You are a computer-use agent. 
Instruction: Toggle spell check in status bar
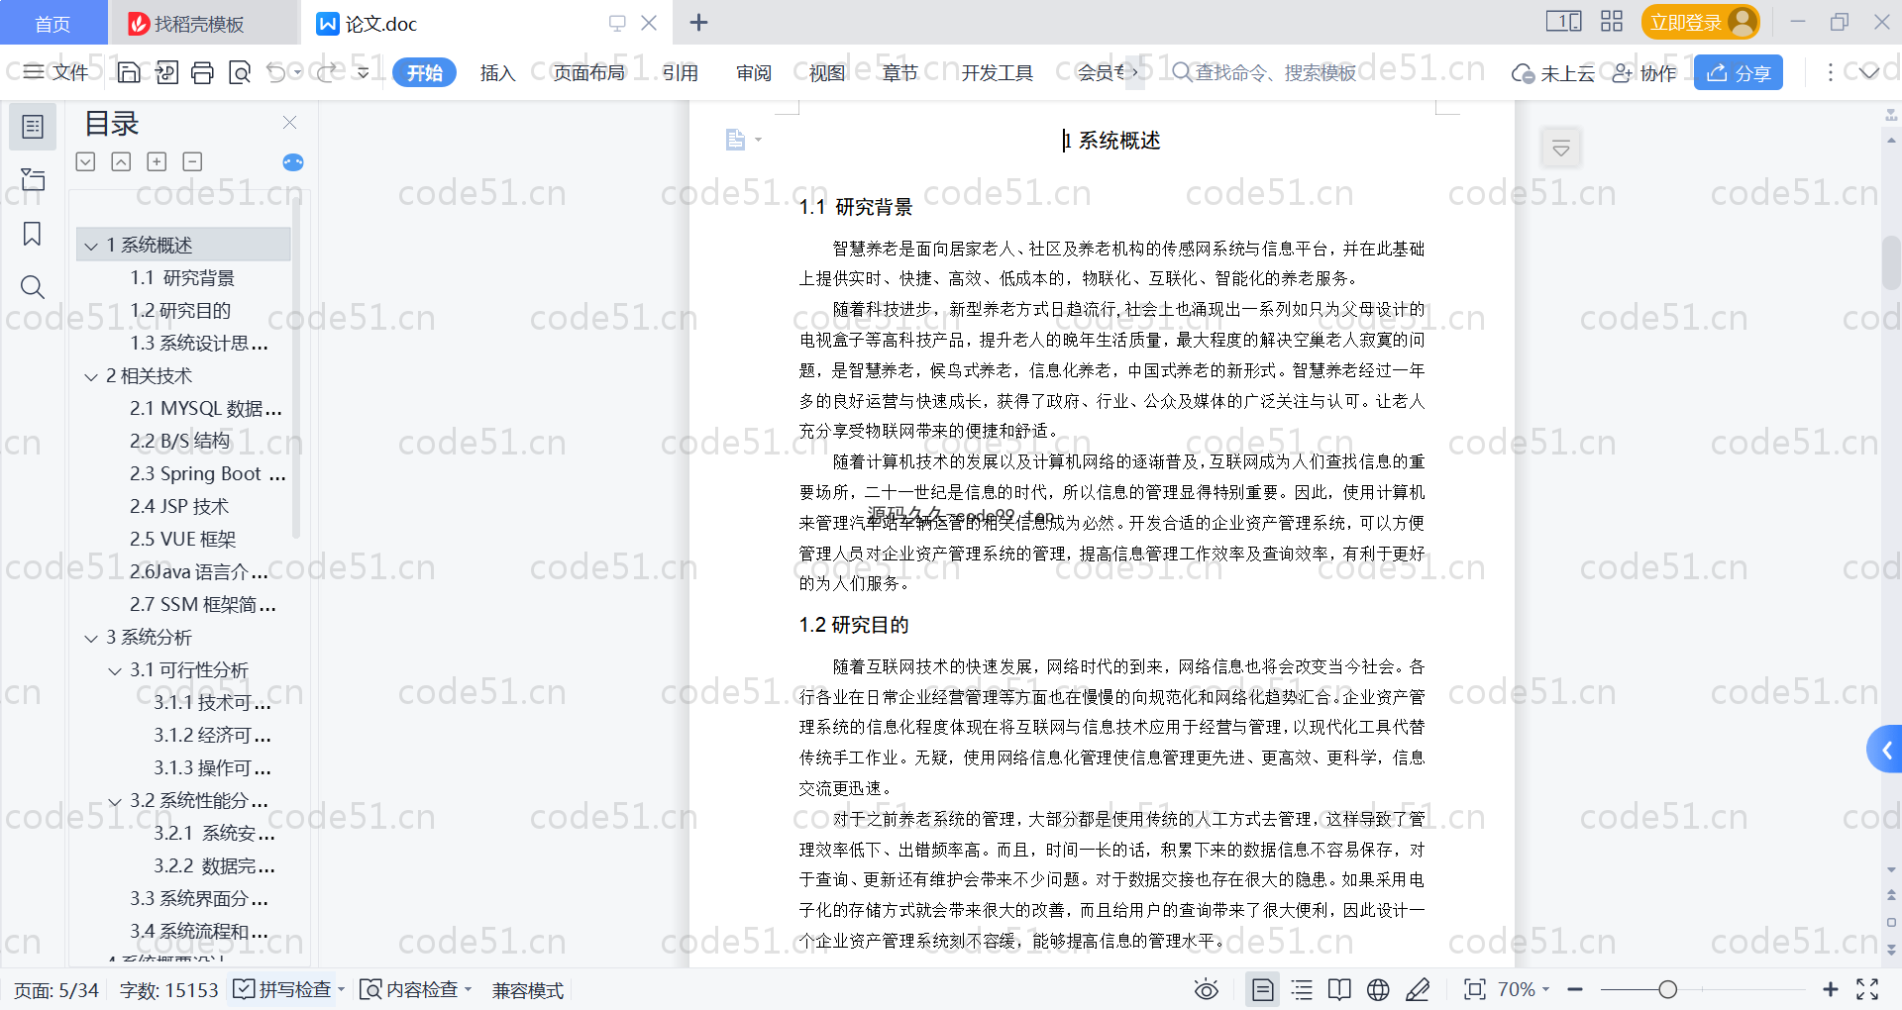click(283, 989)
